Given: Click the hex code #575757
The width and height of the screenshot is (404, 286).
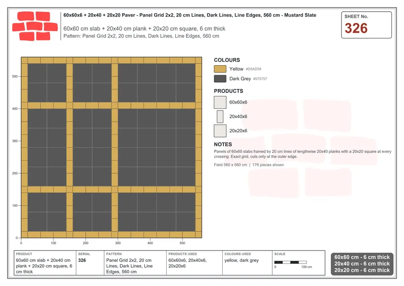Looking at the screenshot, I should [260, 79].
